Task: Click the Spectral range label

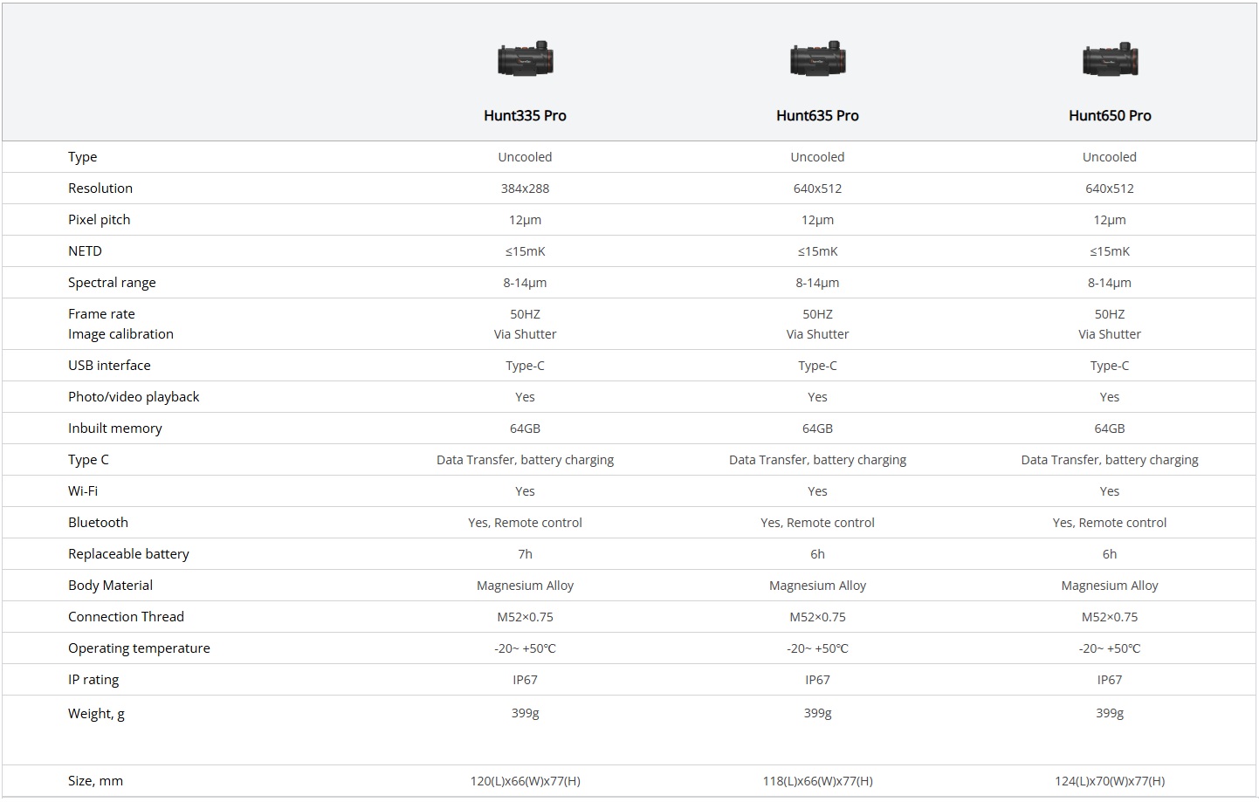Action: (112, 283)
